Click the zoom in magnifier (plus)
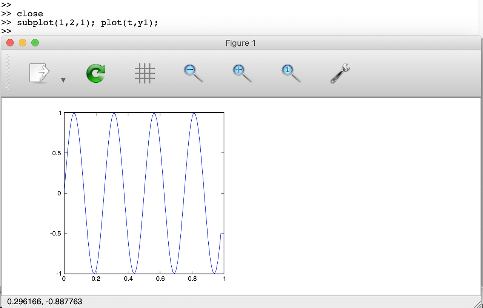Image resolution: width=483 pixels, height=308 pixels. pos(242,73)
